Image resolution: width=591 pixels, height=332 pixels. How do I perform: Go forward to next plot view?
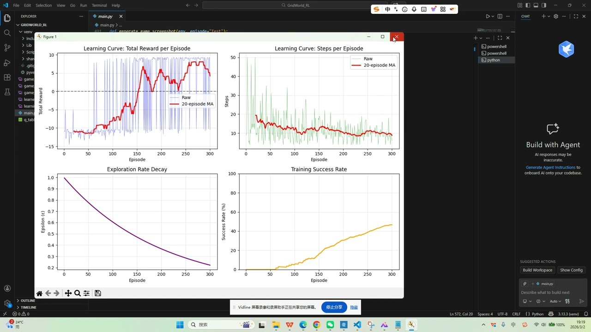[x=56, y=293]
